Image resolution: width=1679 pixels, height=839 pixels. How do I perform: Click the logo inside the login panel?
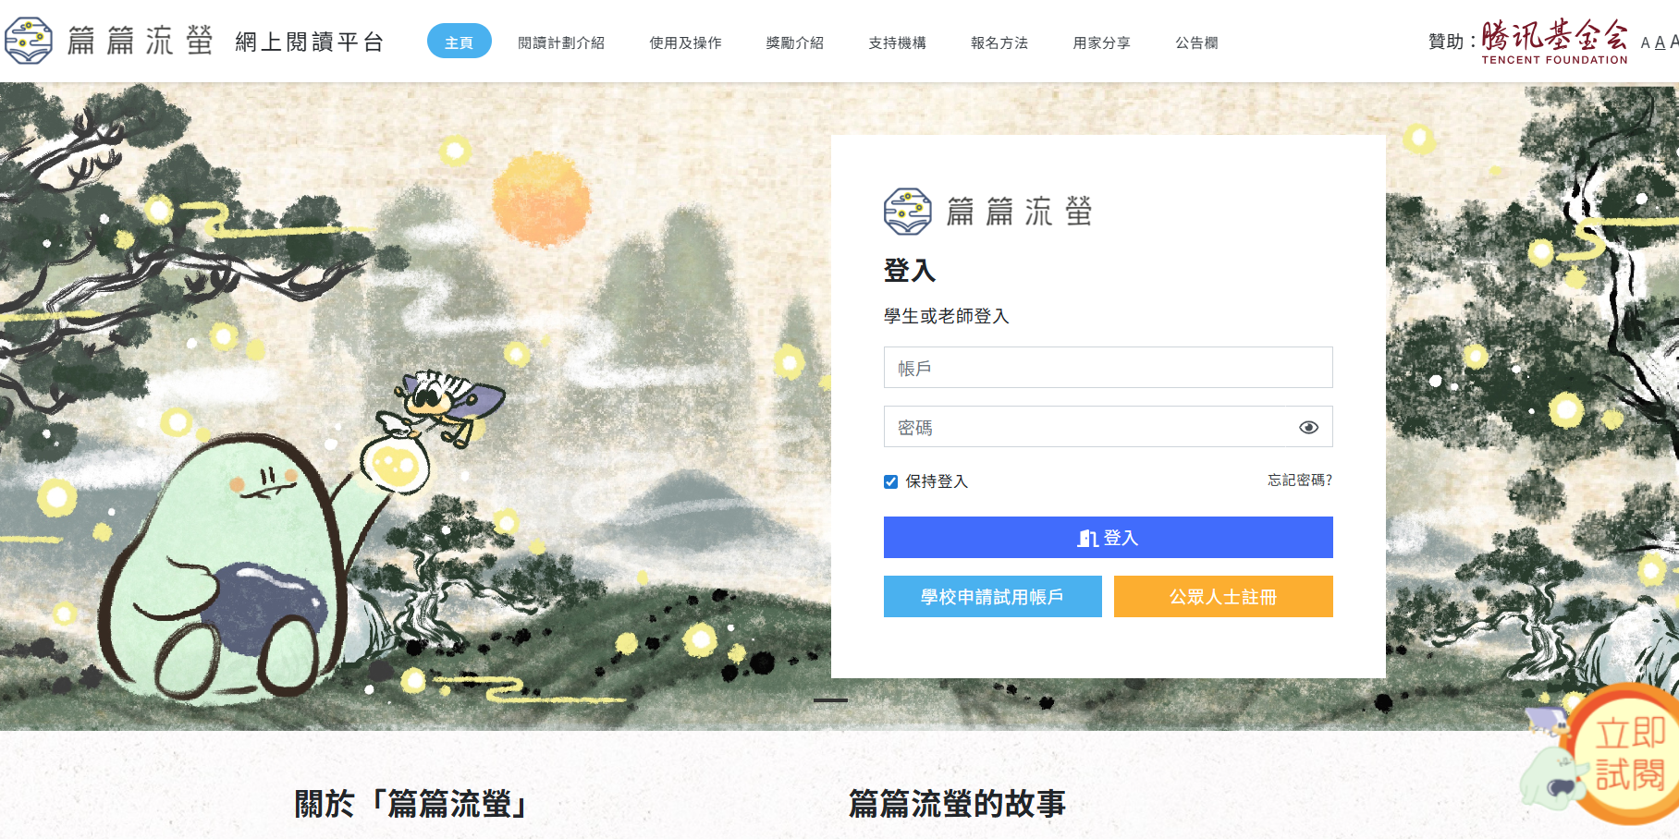(987, 212)
